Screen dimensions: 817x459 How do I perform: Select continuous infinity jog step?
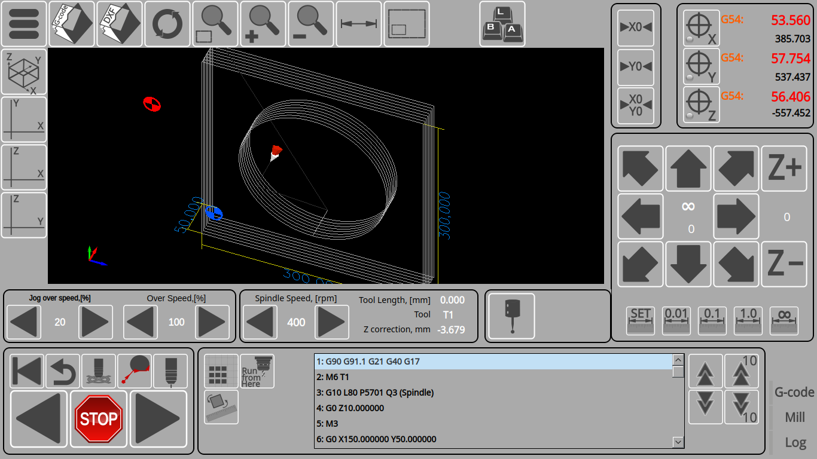pyautogui.click(x=784, y=320)
